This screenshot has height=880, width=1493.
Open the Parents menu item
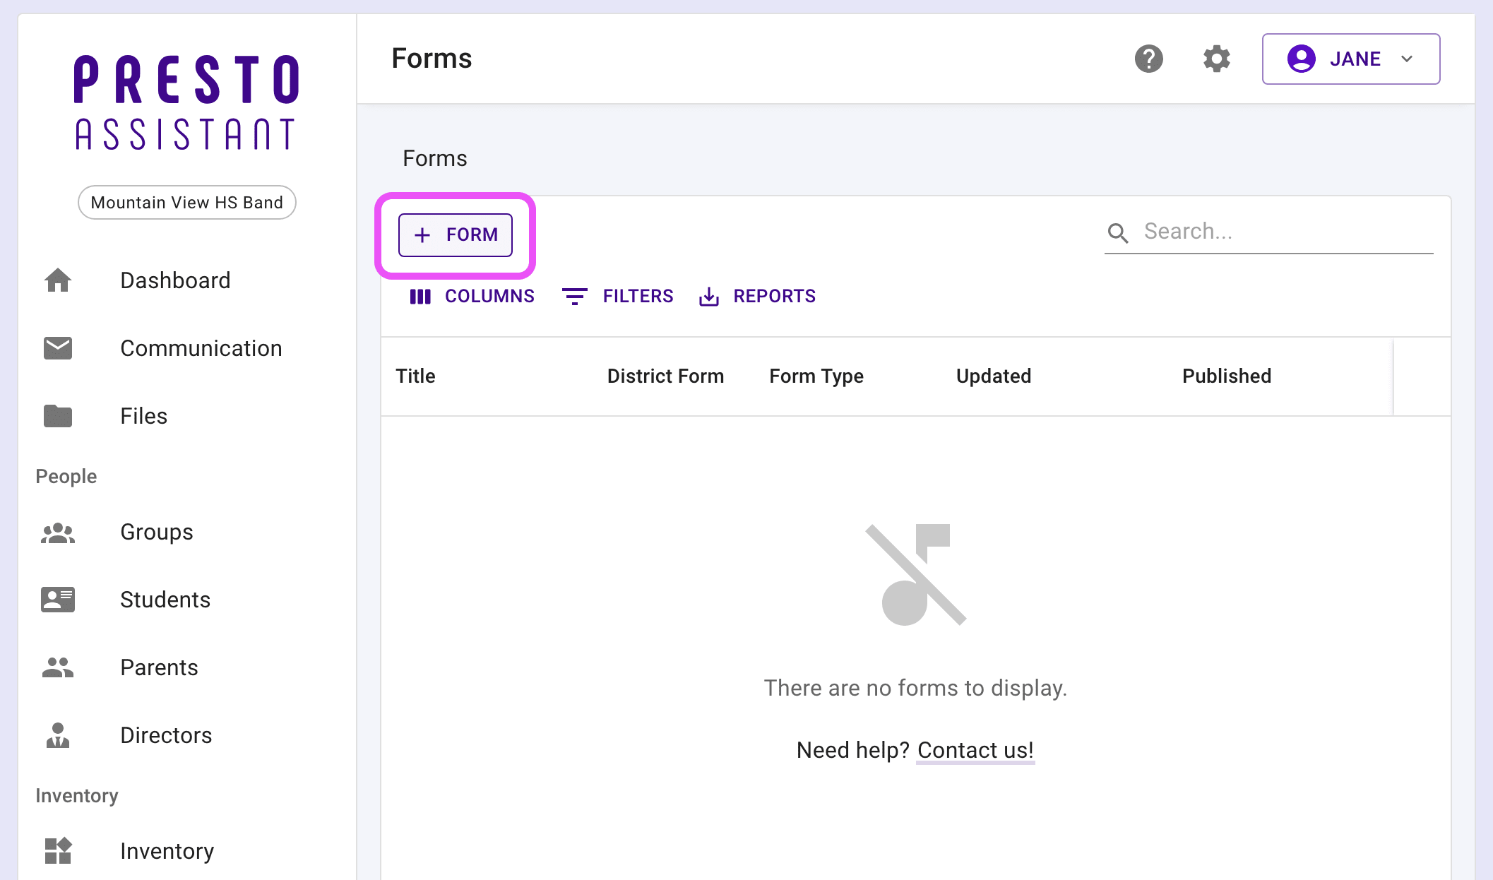(x=159, y=667)
